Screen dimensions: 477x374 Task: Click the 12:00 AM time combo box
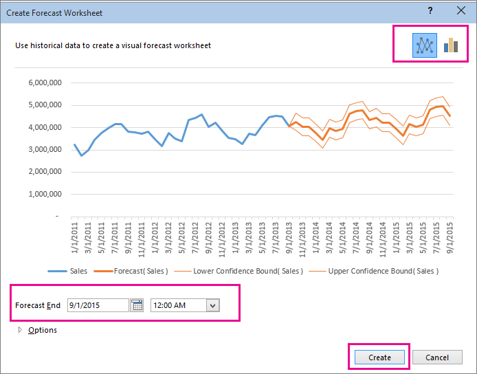[x=177, y=305]
